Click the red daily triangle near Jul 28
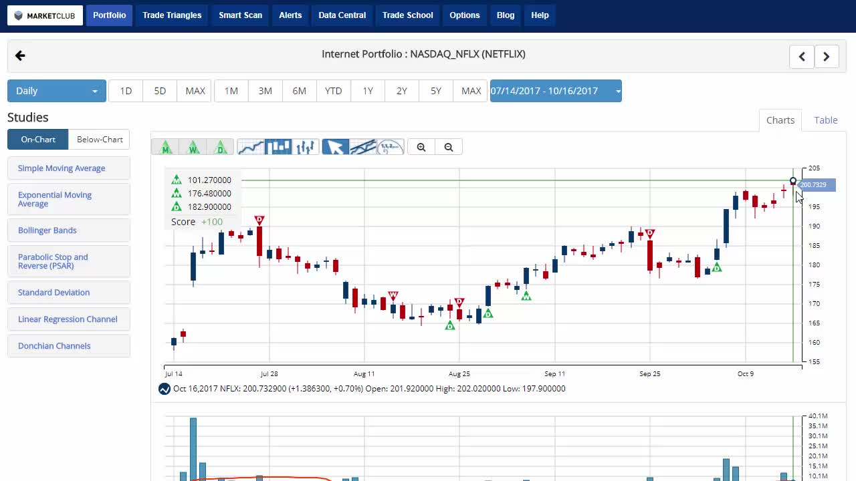 (x=259, y=220)
